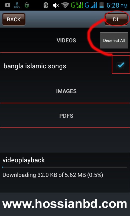Uncheck the bangla islamic songs checkbox

point(120,66)
